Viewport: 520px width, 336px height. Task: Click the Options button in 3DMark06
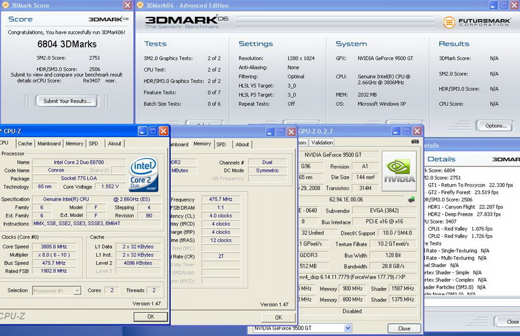[495, 125]
